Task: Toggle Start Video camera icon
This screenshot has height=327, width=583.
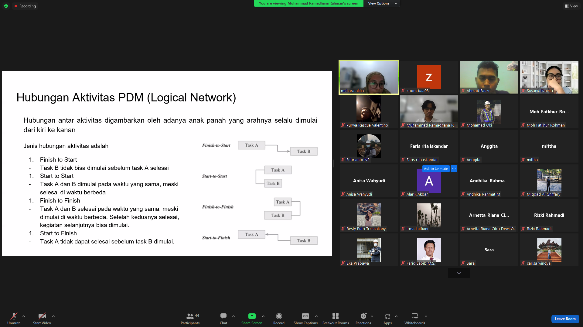Action: click(42, 316)
